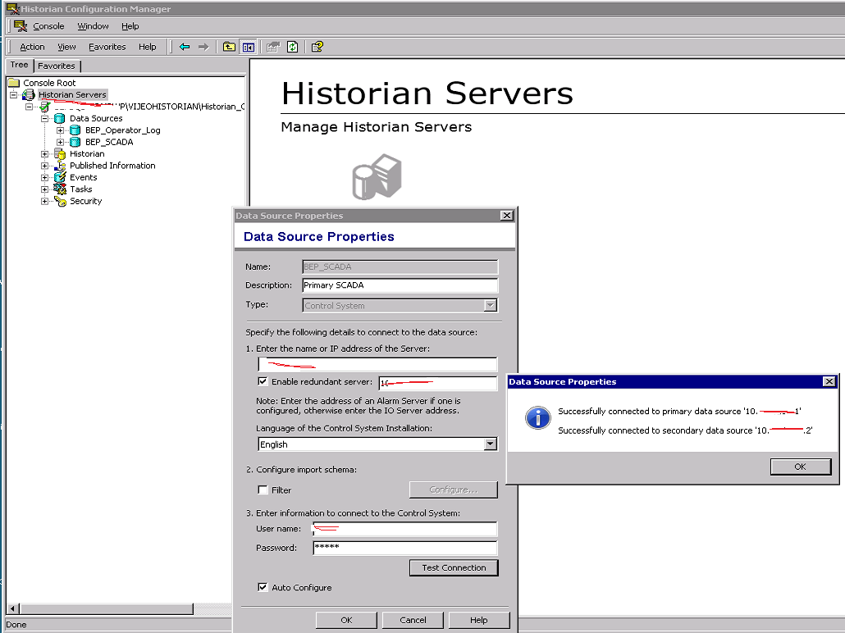
Task: Expand the BEP_SCADA node
Action: (61, 142)
